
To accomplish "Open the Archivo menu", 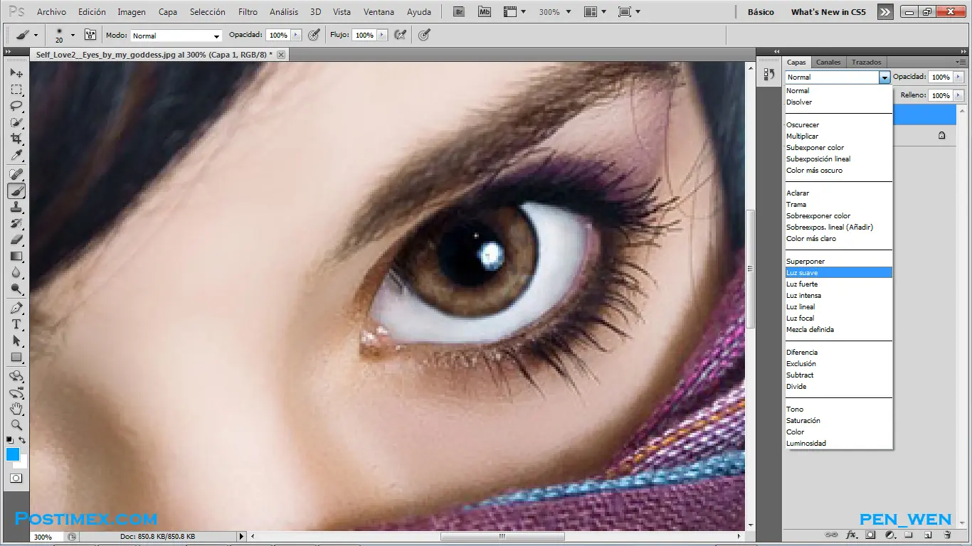I will pos(51,12).
